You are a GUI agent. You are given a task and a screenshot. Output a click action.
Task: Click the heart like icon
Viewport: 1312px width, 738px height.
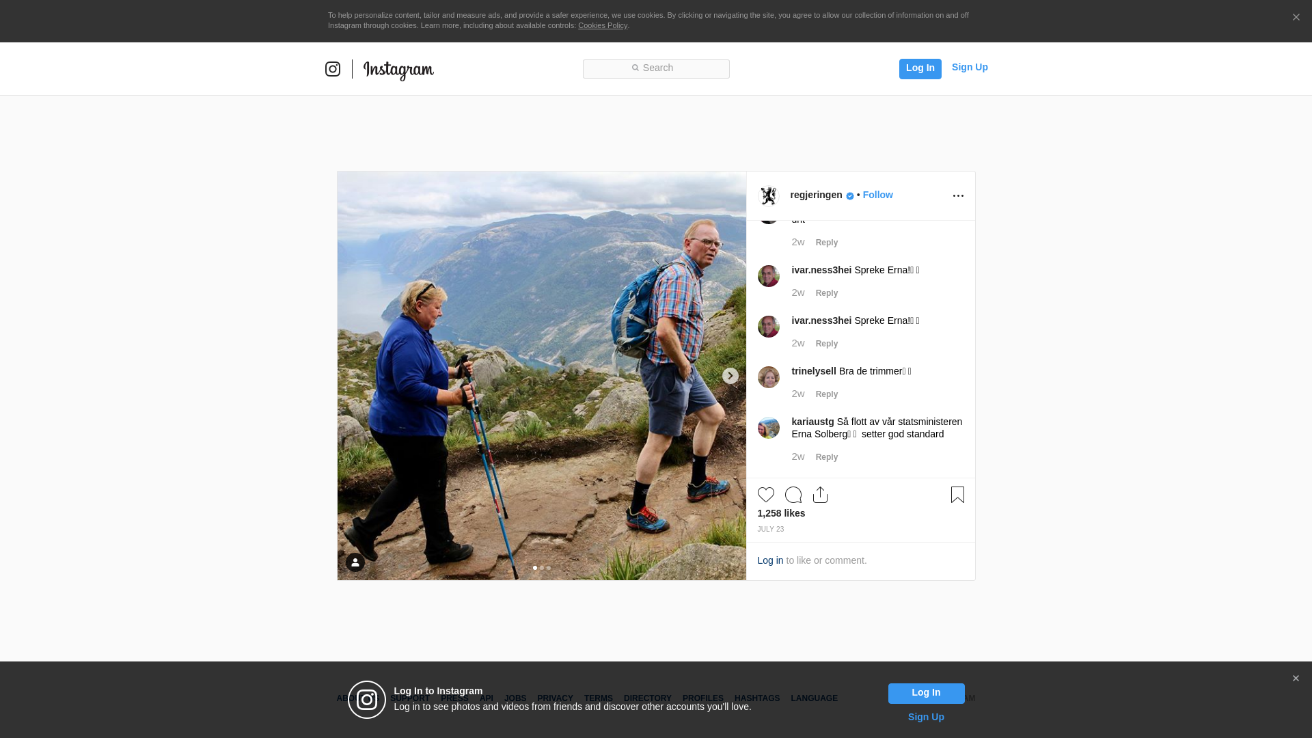click(765, 495)
